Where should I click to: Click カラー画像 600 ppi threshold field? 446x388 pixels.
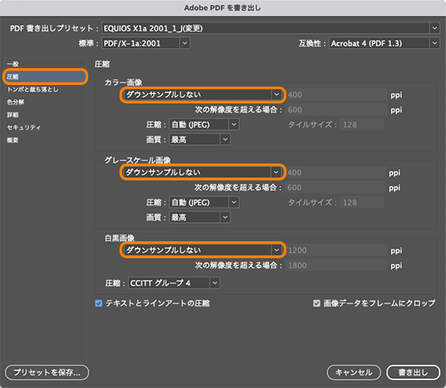coord(336,110)
